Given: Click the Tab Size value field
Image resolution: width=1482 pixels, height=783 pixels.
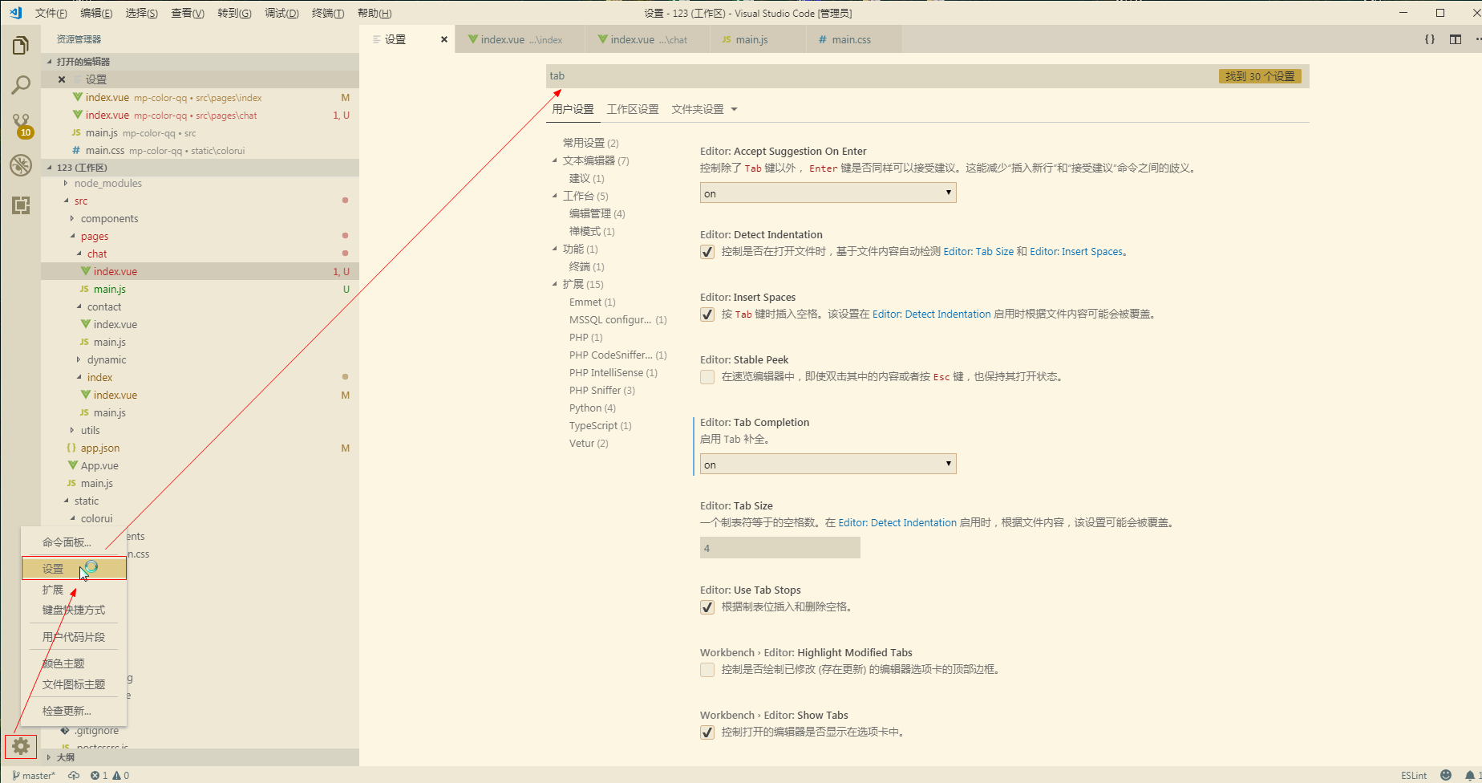Looking at the screenshot, I should (780, 548).
